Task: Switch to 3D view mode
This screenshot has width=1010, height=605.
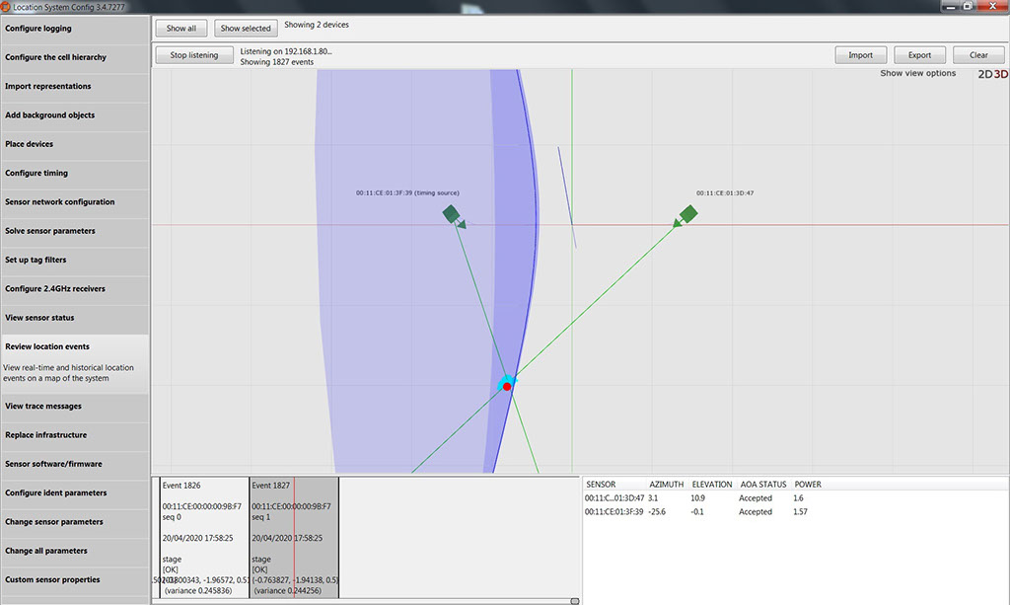Action: (x=999, y=74)
